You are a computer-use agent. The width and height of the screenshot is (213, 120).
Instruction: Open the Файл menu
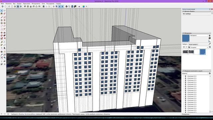(x=2, y=4)
